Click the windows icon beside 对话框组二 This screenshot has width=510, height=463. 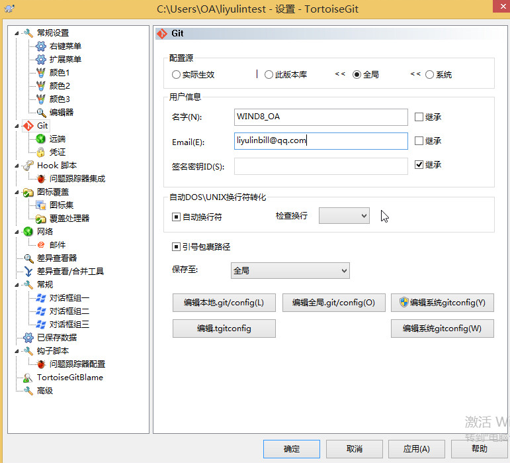tap(40, 311)
